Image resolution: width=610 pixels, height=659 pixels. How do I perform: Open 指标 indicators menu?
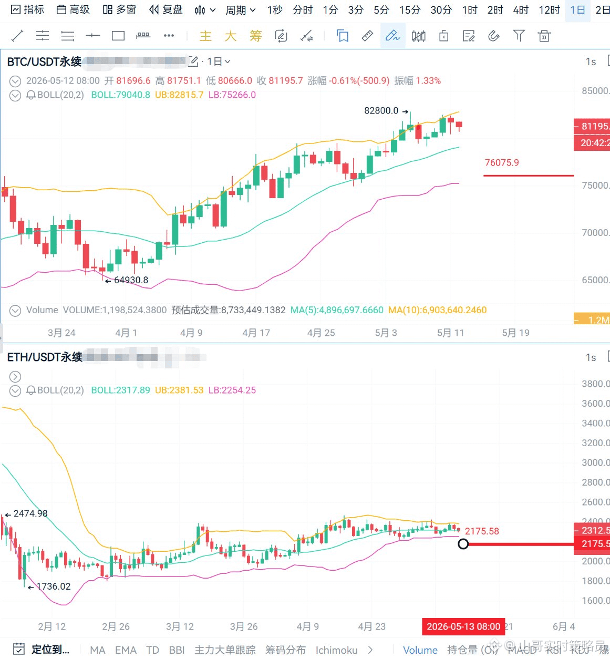tap(28, 9)
